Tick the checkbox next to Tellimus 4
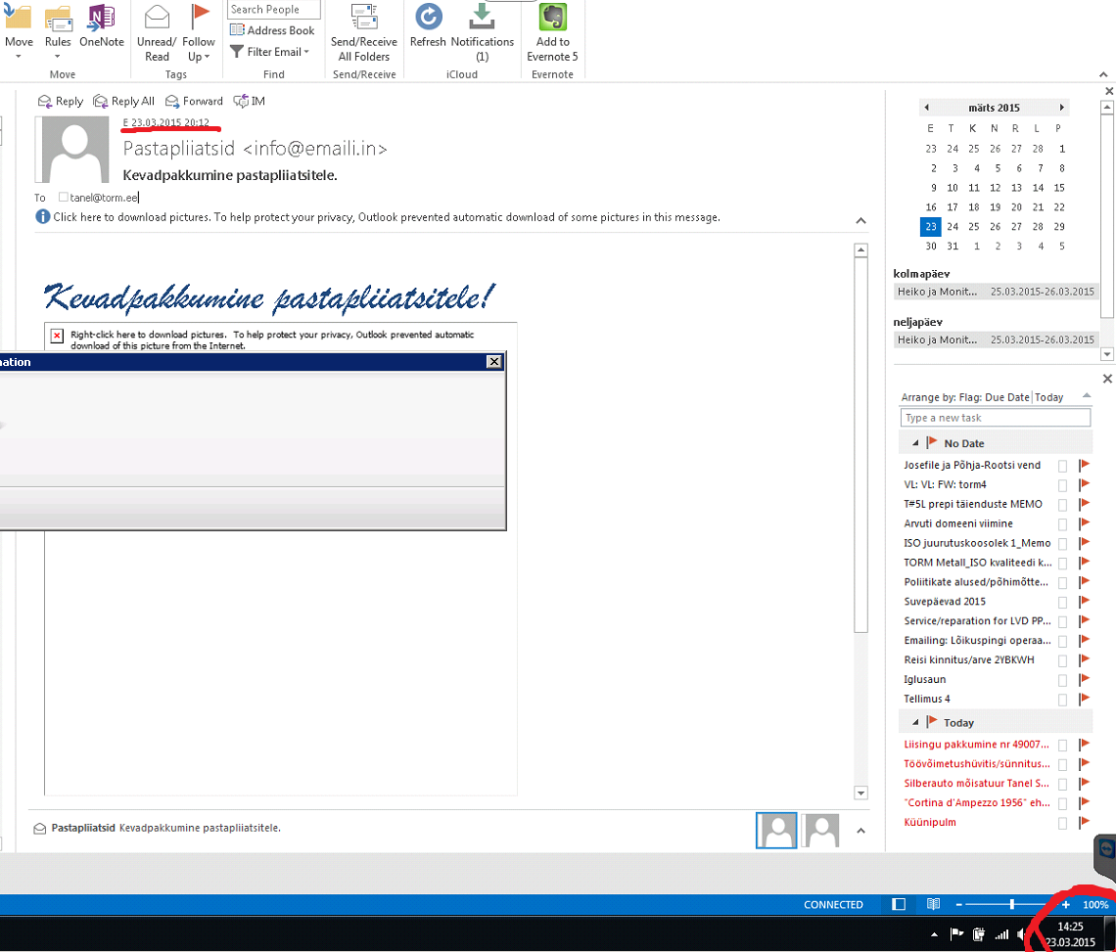 tap(1062, 700)
